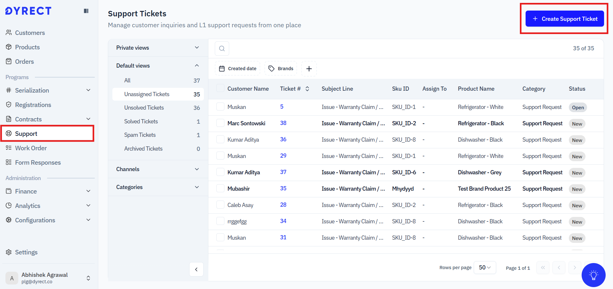Tick the Mubashir ticket checkbox
The image size is (613, 289).
(220, 188)
